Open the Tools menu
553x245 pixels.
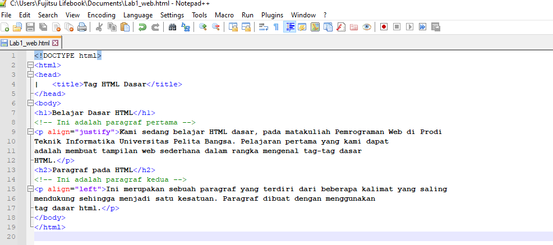point(200,15)
